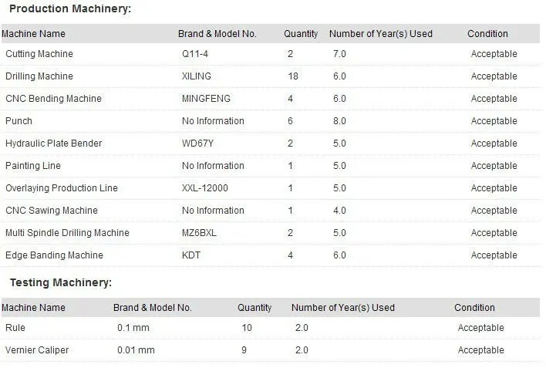Screen dimensions: 546x368
Task: Click the Machine Name column header
Action: click(x=33, y=34)
